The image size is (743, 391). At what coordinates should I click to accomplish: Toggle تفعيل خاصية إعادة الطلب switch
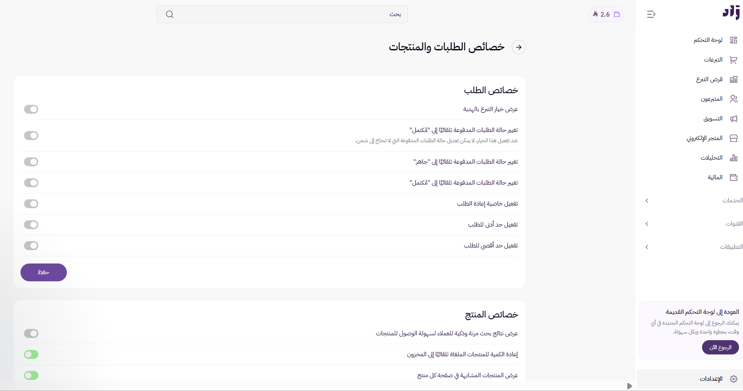coord(31,204)
